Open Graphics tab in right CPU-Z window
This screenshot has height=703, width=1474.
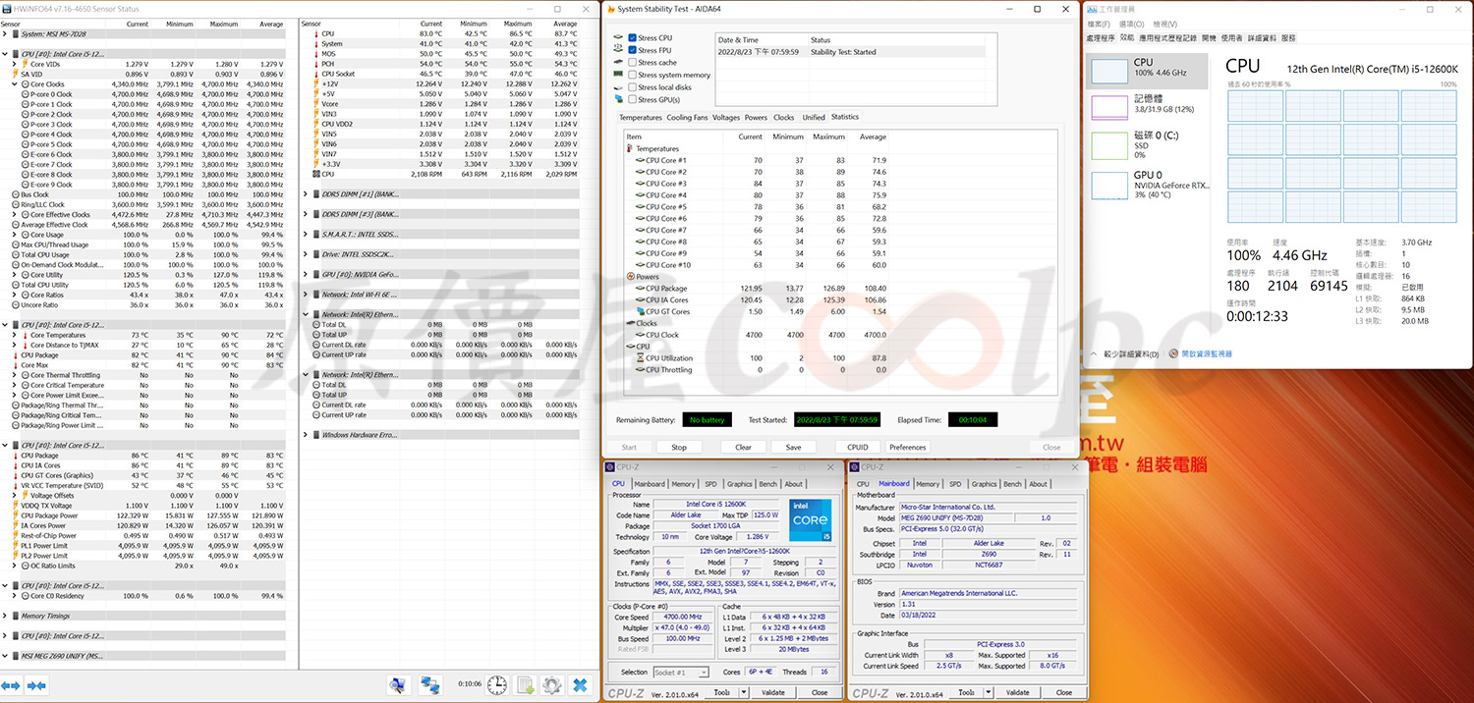[x=984, y=484]
